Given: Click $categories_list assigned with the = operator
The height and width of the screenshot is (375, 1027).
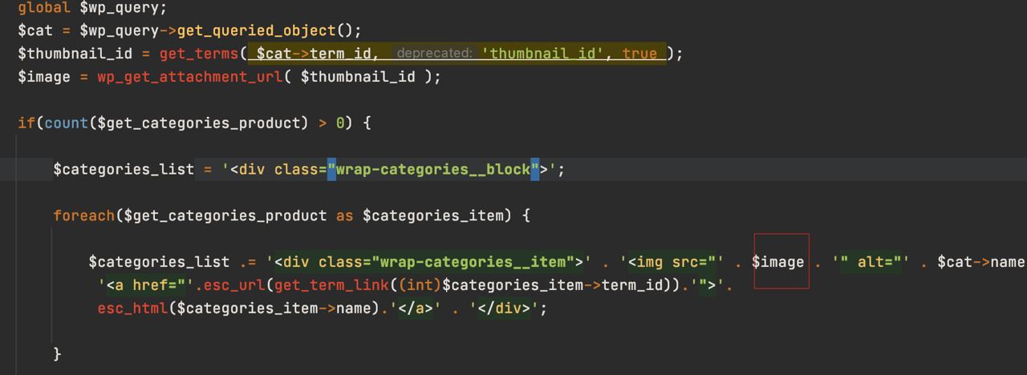Looking at the screenshot, I should pos(124,169).
